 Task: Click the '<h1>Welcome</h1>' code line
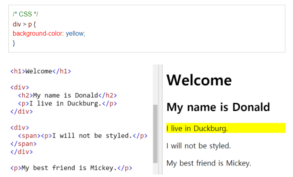coord(41,71)
